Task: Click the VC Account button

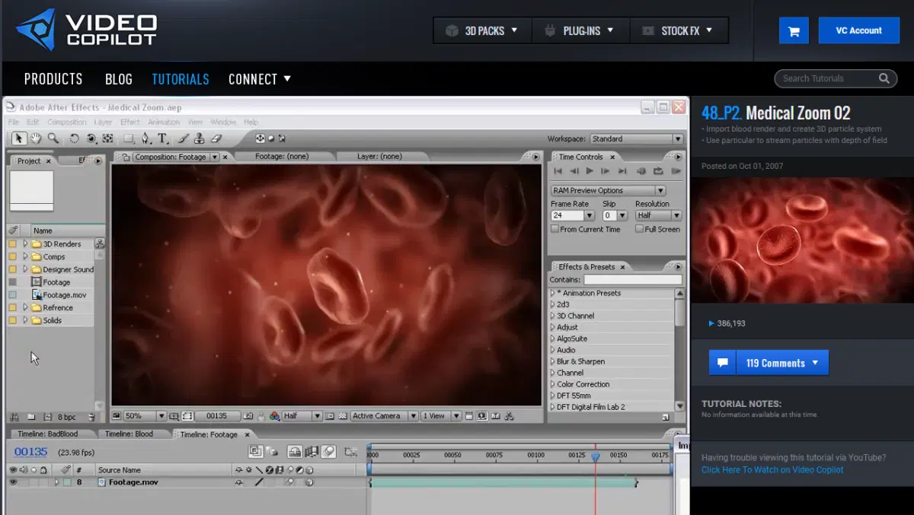Action: (858, 31)
